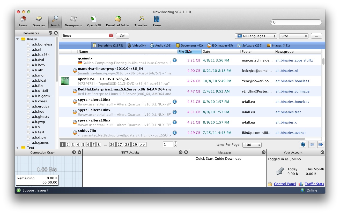
Task: Open the Items Per Page dropdown
Action: [252, 145]
